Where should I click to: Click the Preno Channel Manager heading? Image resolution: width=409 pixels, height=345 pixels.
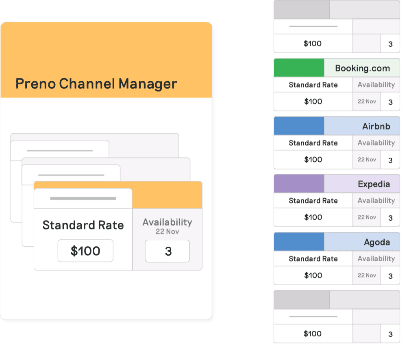tap(96, 84)
